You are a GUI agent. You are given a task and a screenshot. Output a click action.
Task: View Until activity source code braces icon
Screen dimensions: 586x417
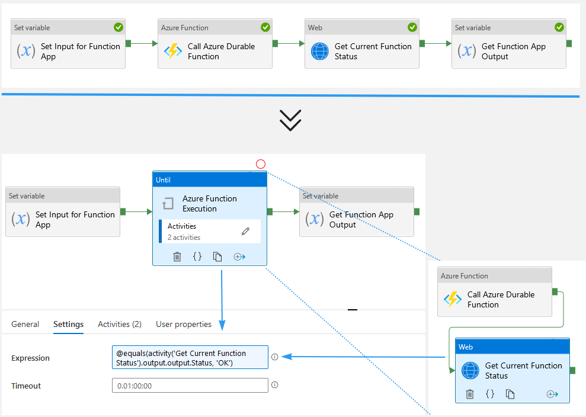197,256
